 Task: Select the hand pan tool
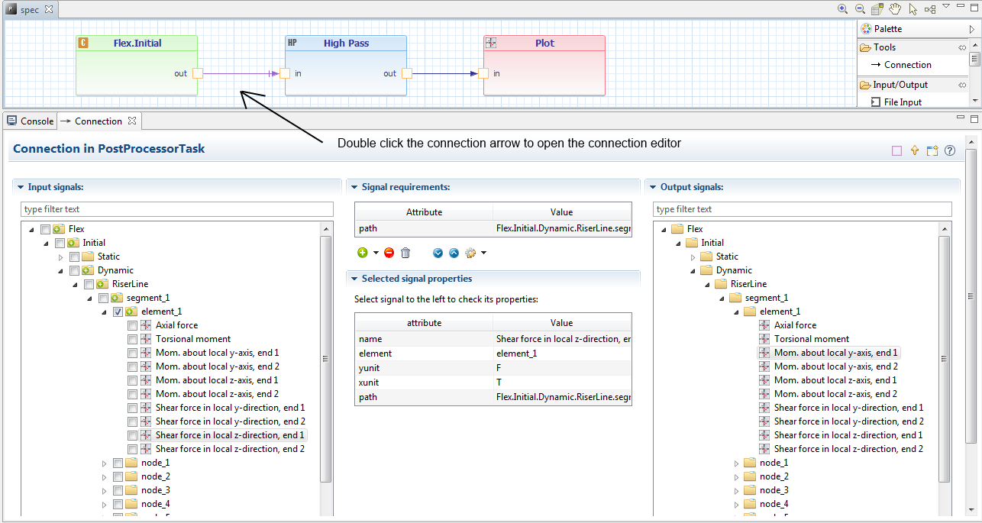coord(895,9)
